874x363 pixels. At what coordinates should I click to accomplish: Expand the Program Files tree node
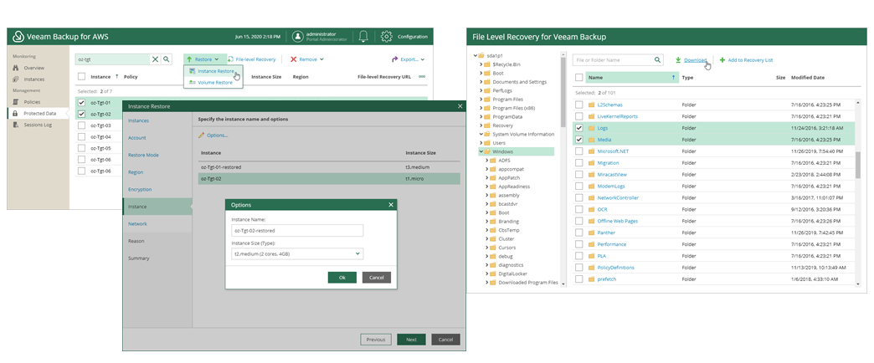[x=481, y=99]
